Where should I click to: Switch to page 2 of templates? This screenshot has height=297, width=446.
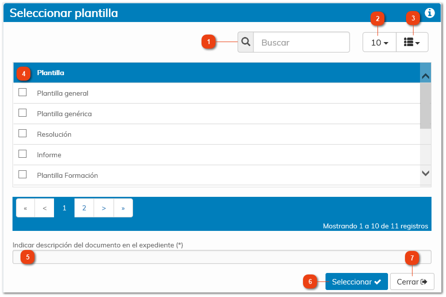84,208
